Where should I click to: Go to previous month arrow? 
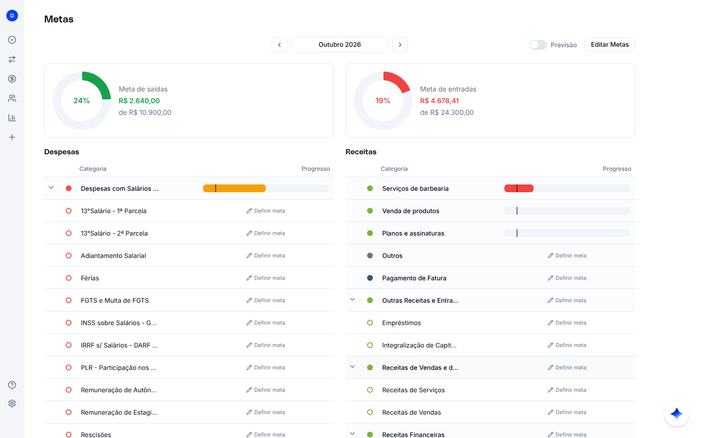coord(279,45)
